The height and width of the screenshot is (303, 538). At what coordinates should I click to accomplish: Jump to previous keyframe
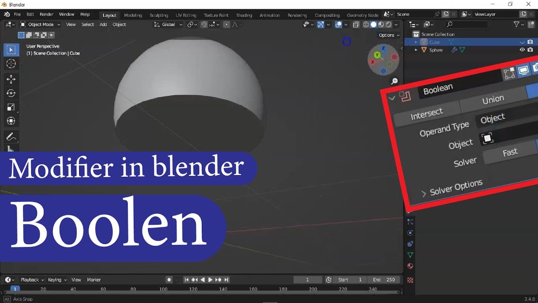pos(194,280)
